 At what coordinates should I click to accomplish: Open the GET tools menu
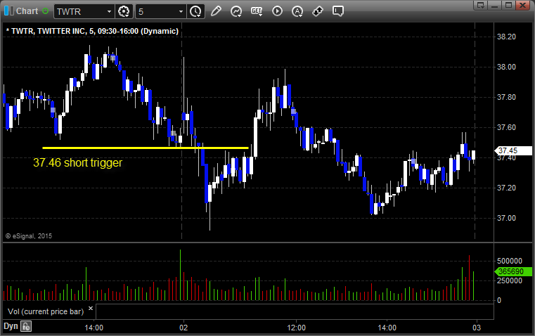pyautogui.click(x=257, y=11)
